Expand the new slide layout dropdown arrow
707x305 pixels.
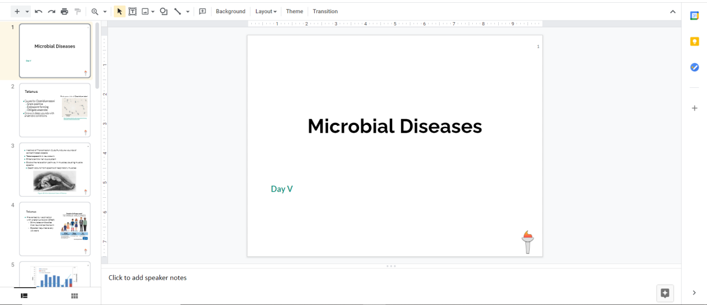(28, 12)
